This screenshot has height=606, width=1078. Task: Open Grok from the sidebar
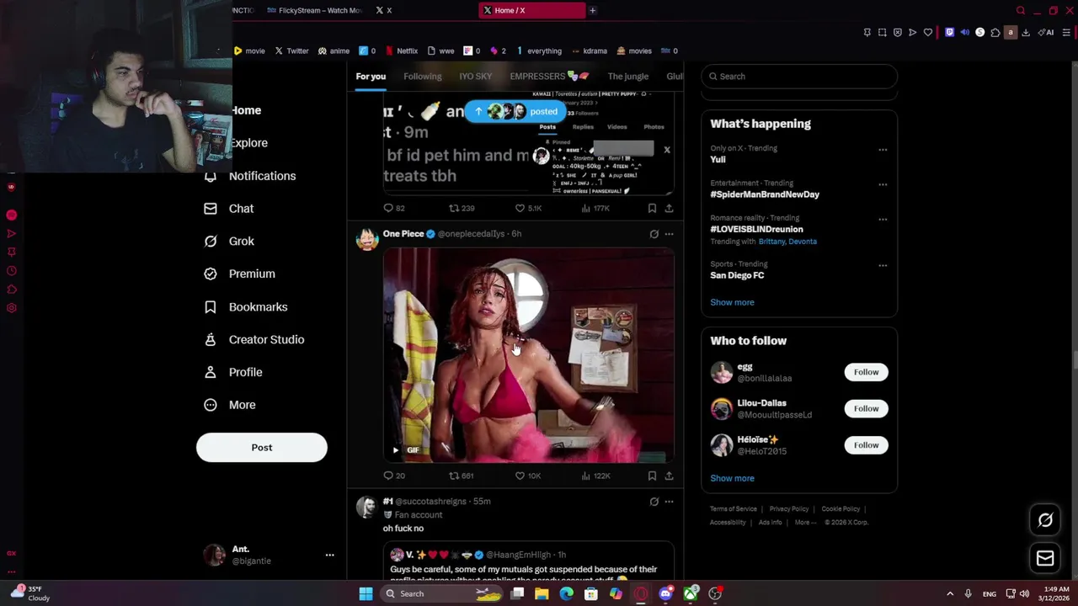tap(229, 242)
